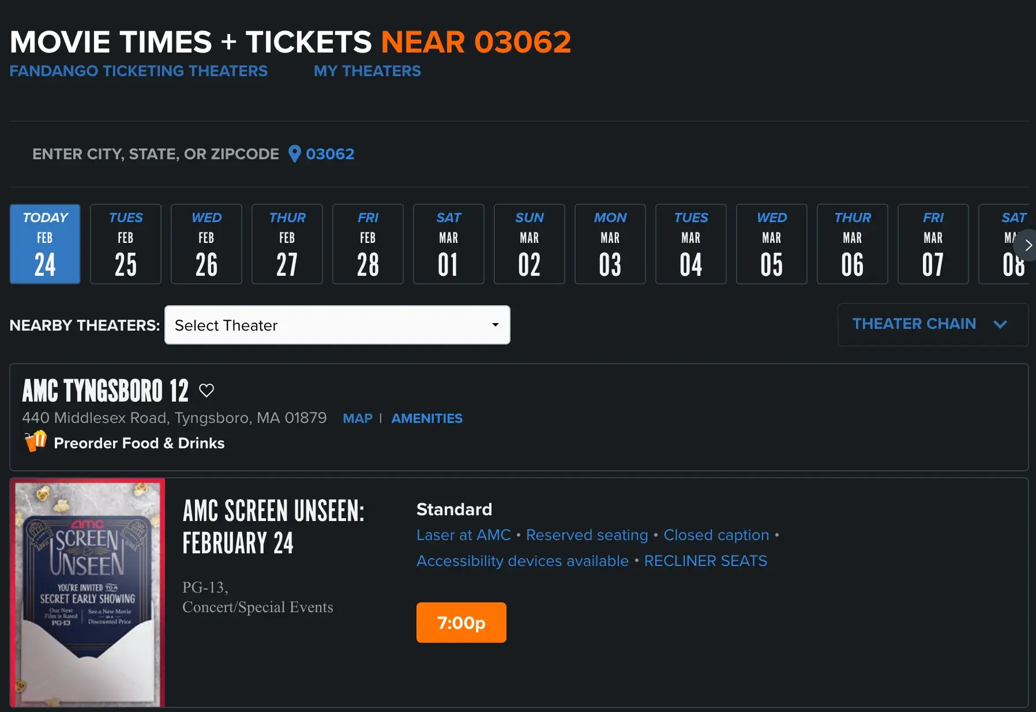
Task: Click the Enter City, State, or Zipcode field
Action: 156,154
